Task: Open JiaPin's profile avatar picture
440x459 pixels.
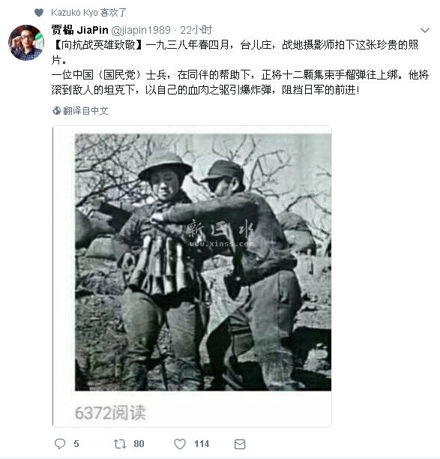Action: [x=26, y=43]
